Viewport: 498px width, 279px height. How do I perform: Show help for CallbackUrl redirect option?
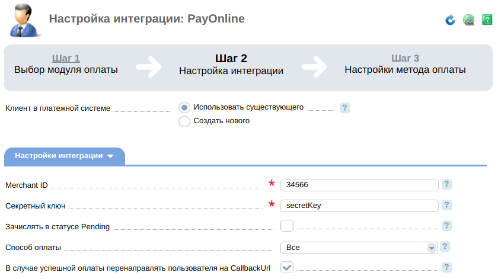click(x=446, y=267)
